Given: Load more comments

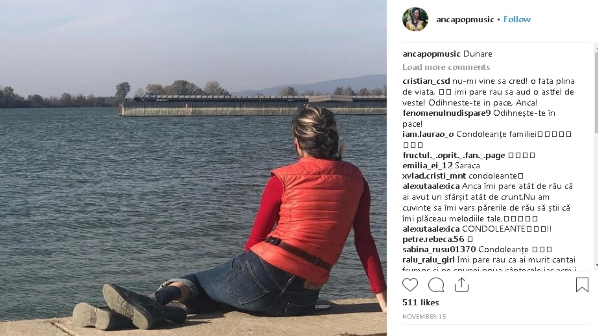Looking at the screenshot, I should [446, 67].
